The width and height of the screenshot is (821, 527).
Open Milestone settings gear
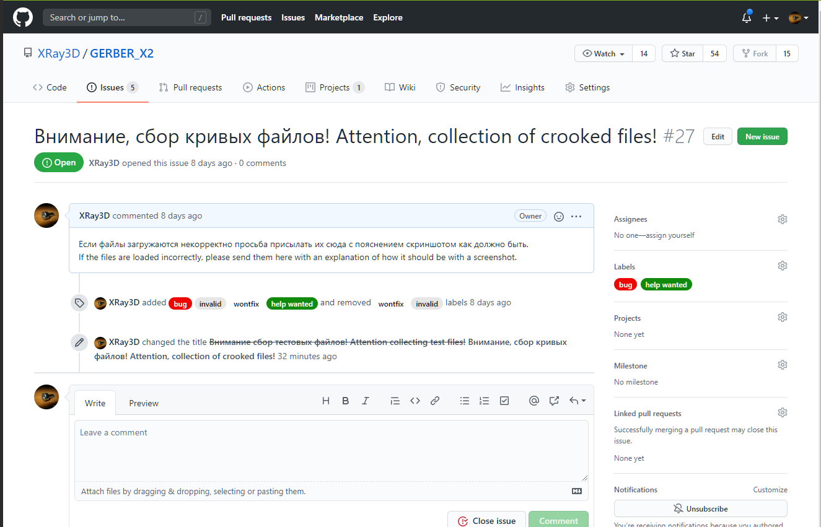pyautogui.click(x=783, y=365)
